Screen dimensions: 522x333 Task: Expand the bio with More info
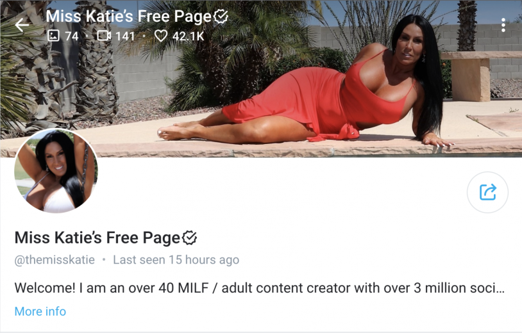(40, 311)
